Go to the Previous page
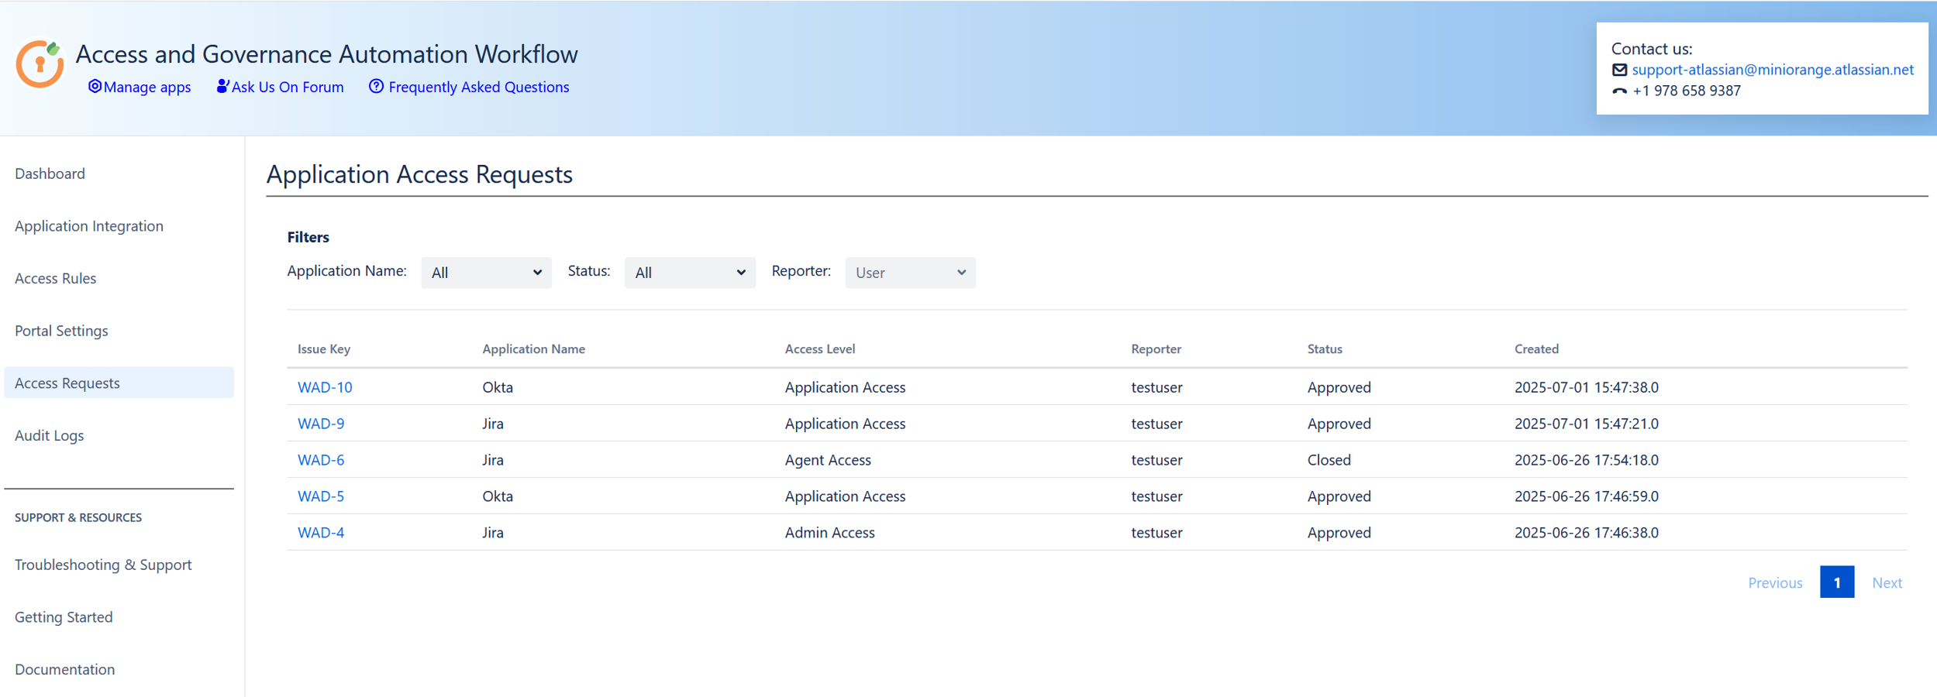Viewport: 1937px width, 697px height. point(1774,582)
